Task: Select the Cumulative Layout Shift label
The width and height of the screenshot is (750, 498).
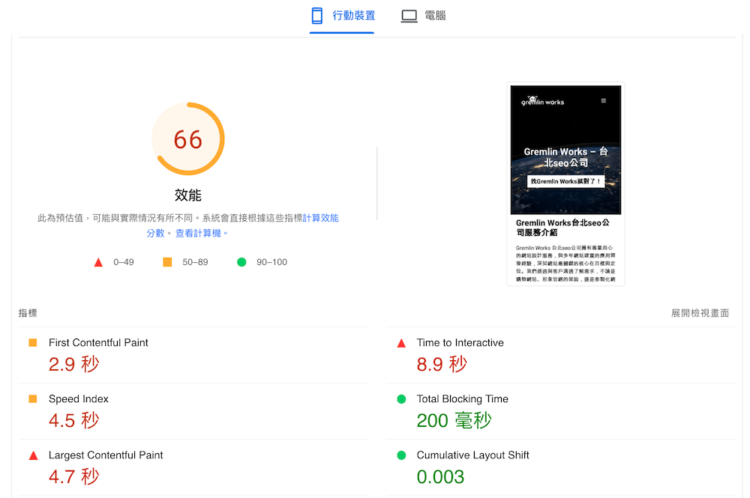Action: click(472, 455)
